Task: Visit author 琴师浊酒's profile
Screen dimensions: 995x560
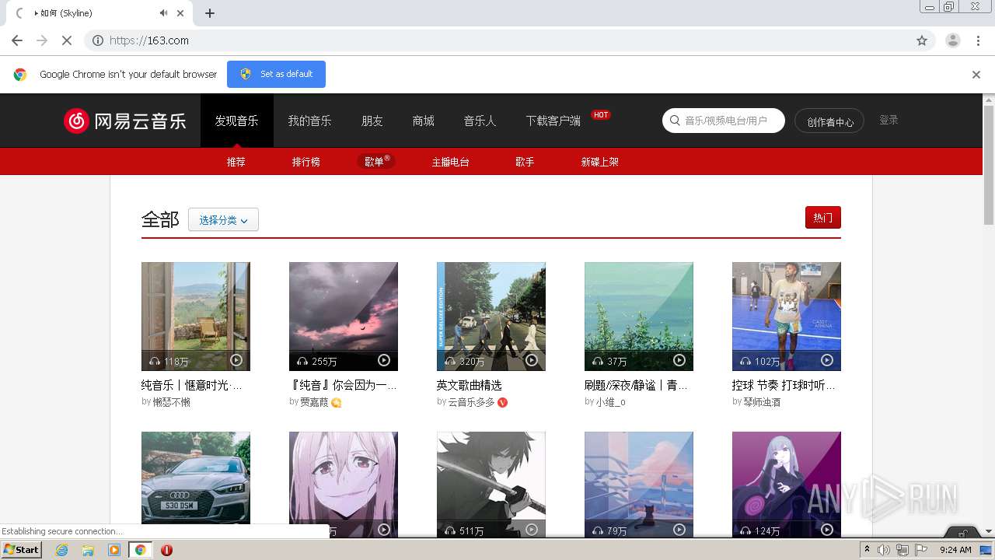Action: (x=762, y=402)
